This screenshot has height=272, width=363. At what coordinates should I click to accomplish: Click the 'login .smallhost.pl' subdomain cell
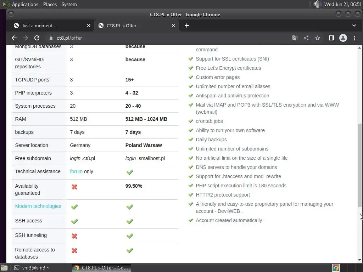145,158
